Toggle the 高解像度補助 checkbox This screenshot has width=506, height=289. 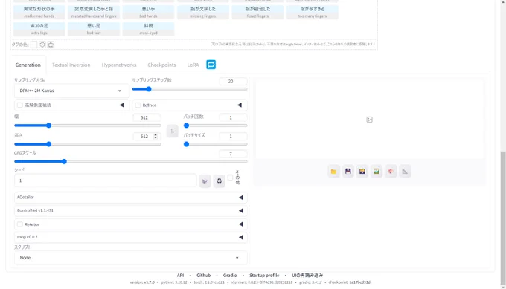coord(20,105)
